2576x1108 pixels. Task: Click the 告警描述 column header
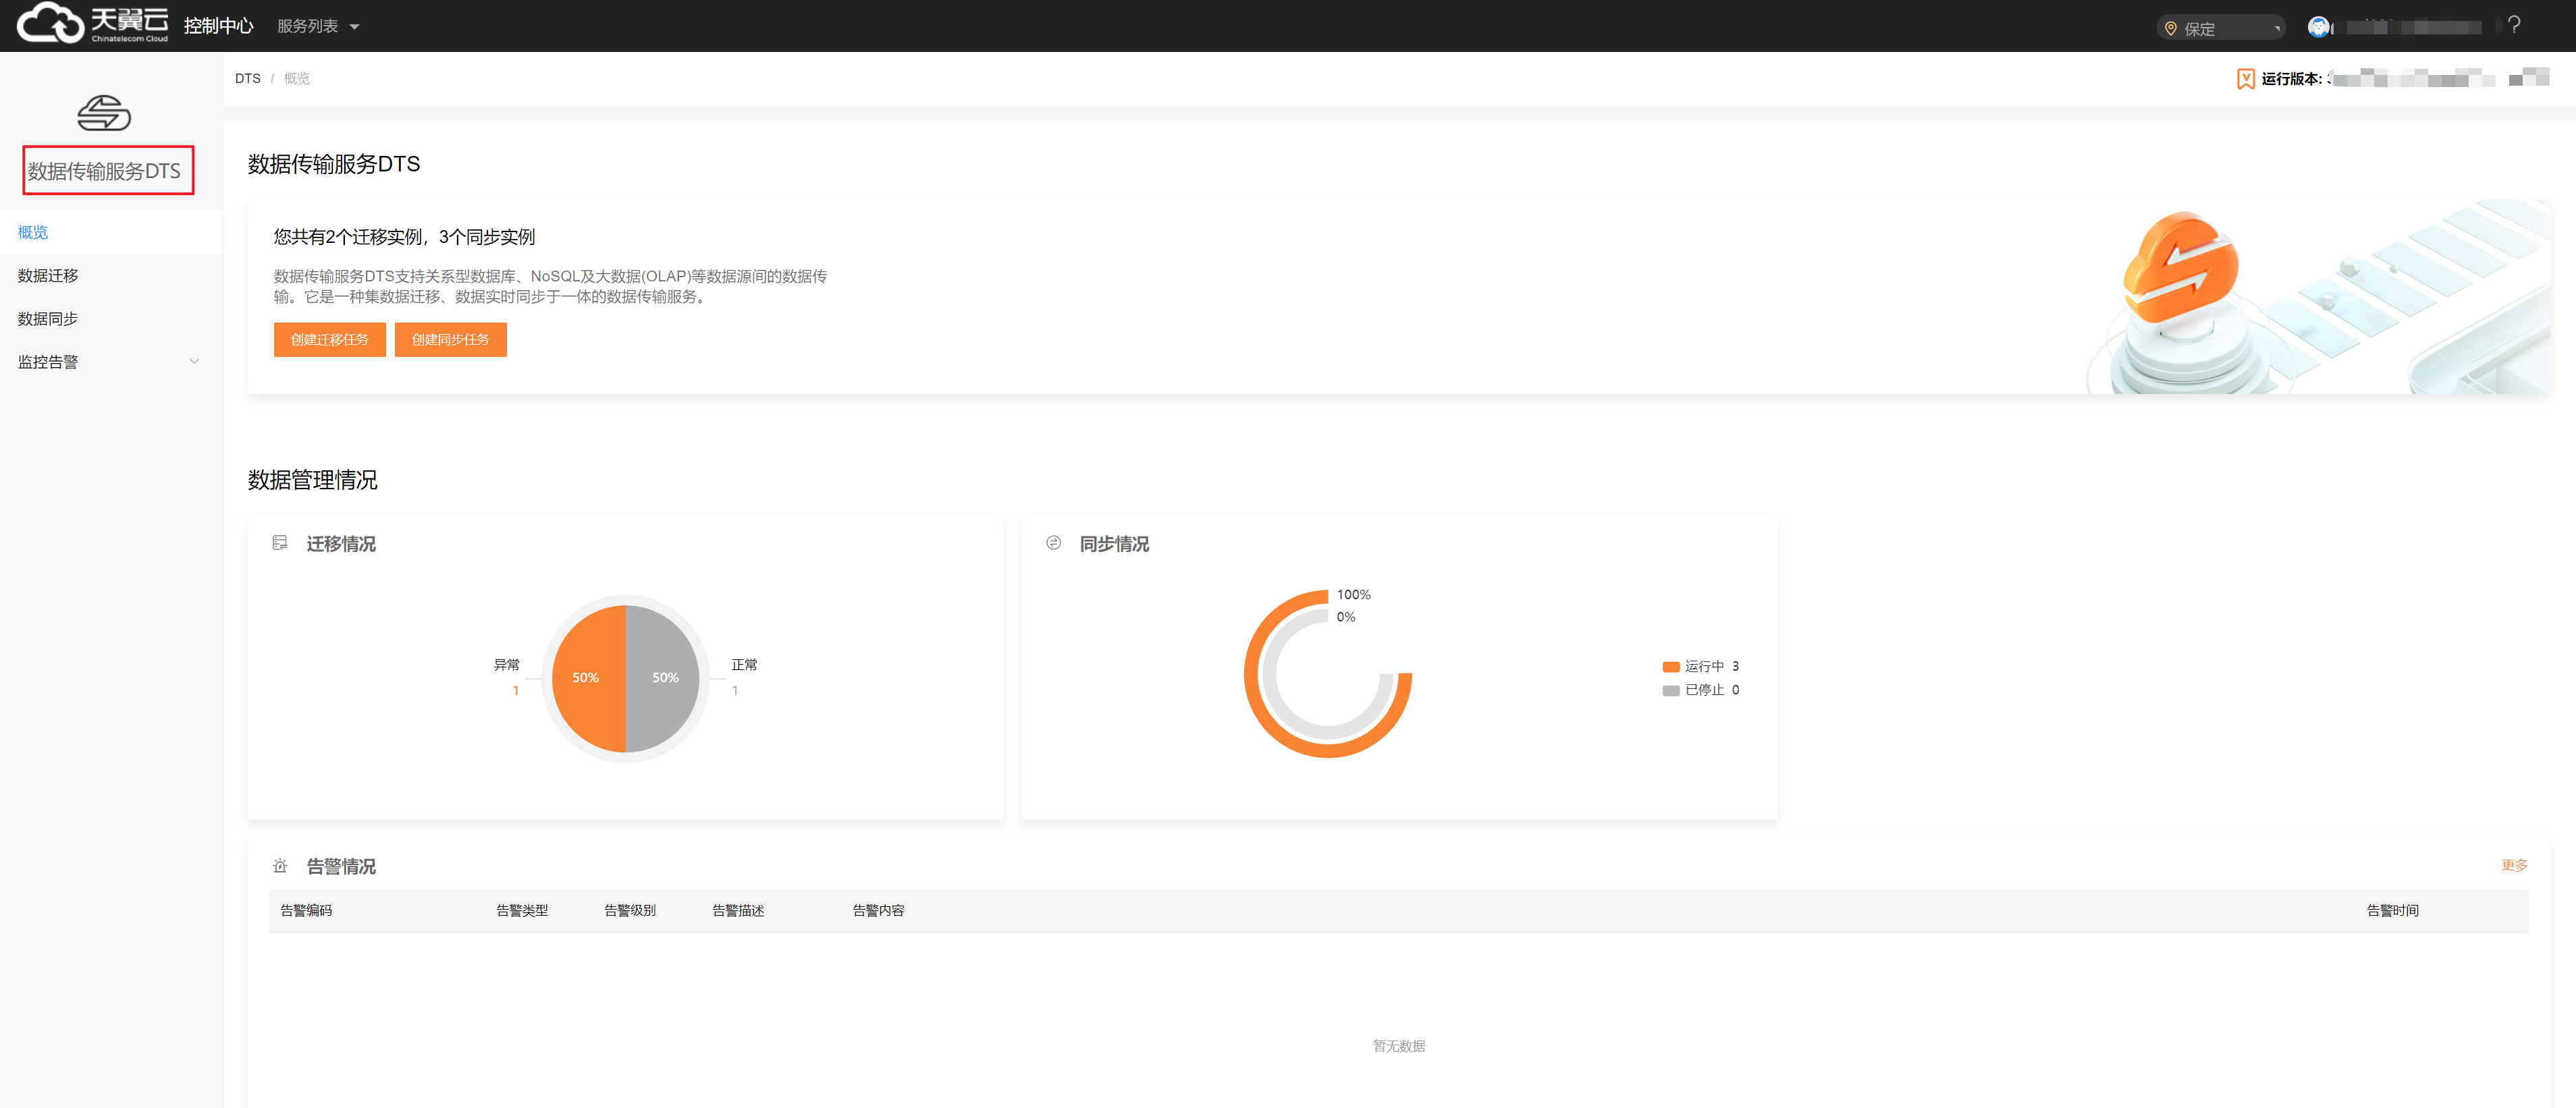tap(738, 910)
